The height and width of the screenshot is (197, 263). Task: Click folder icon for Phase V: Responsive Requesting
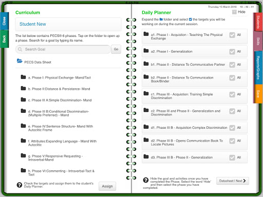pos(23,155)
